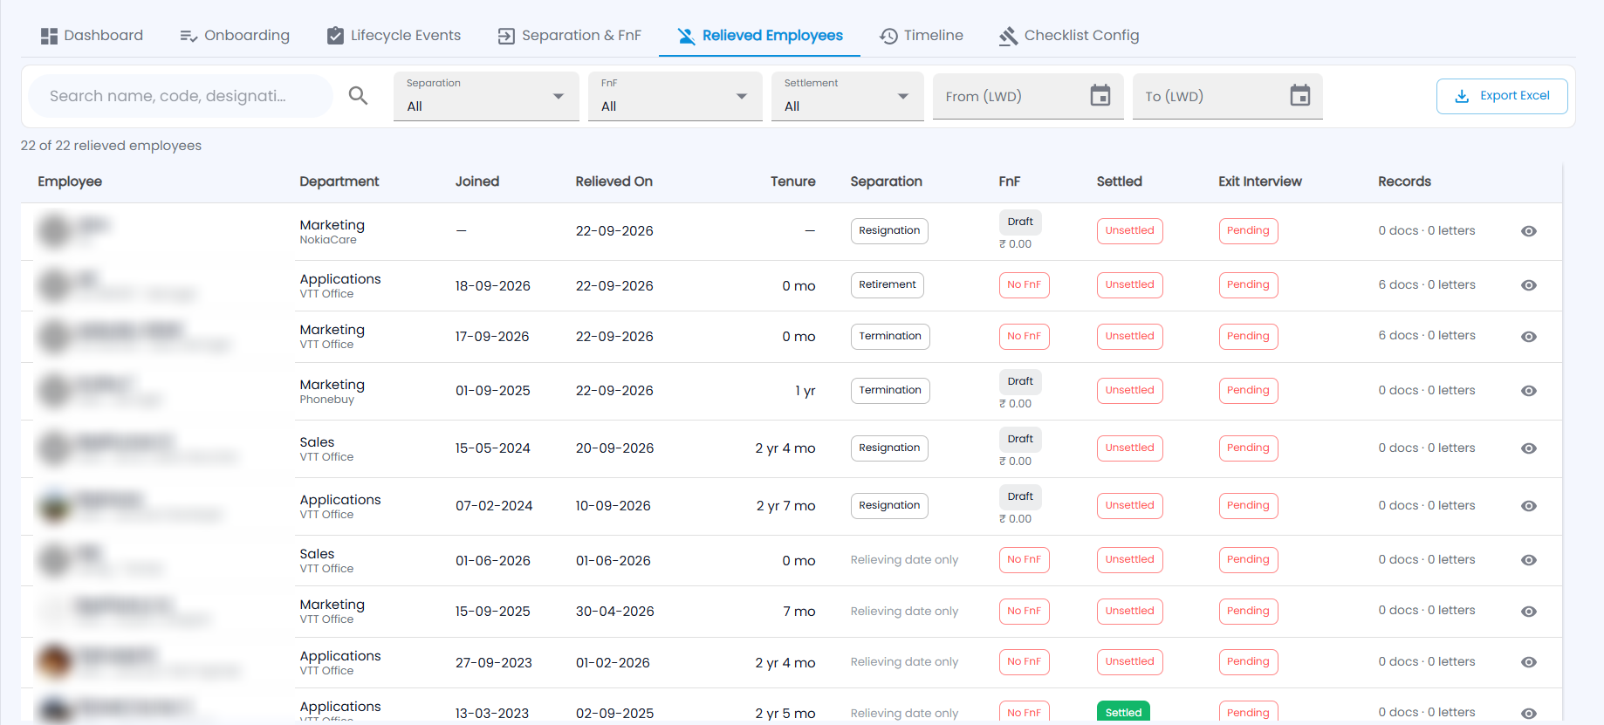Open the Settlement filter dropdown
The image size is (1604, 725).
click(847, 96)
